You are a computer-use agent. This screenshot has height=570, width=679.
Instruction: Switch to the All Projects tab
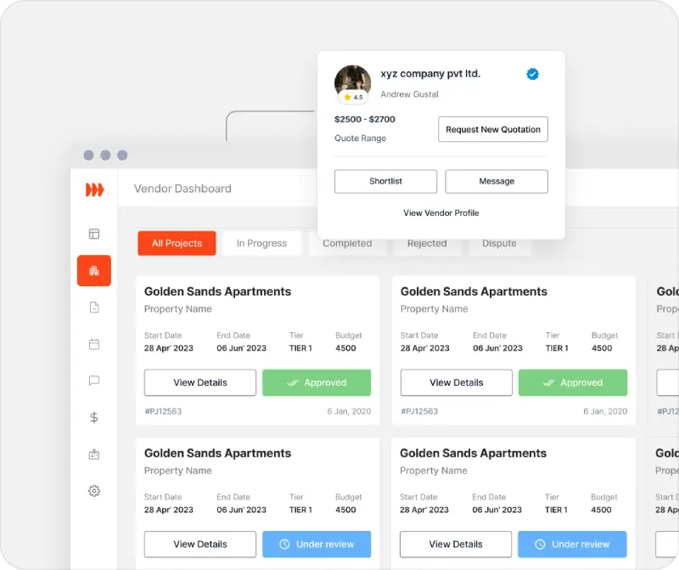pos(177,244)
